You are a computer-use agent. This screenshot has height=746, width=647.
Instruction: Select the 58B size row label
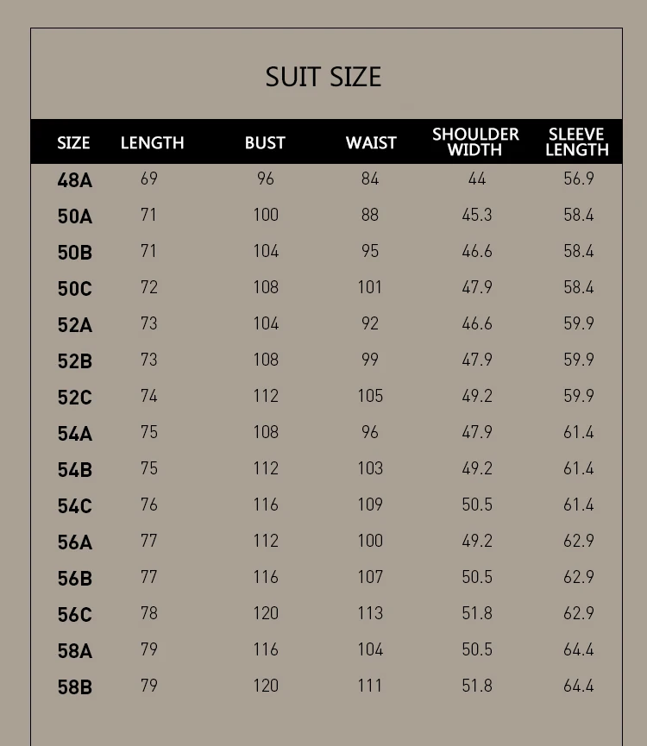point(74,687)
